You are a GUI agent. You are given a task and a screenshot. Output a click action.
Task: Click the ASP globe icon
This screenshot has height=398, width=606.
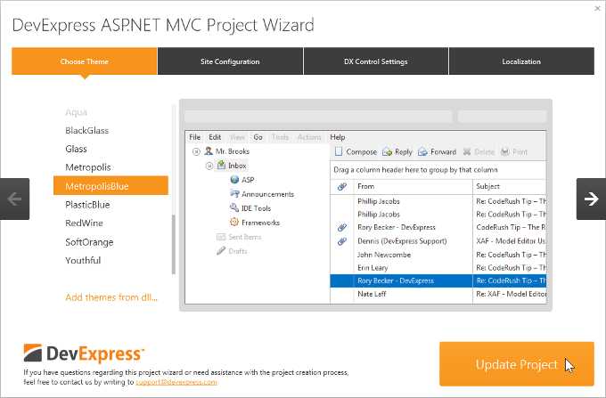(234, 180)
